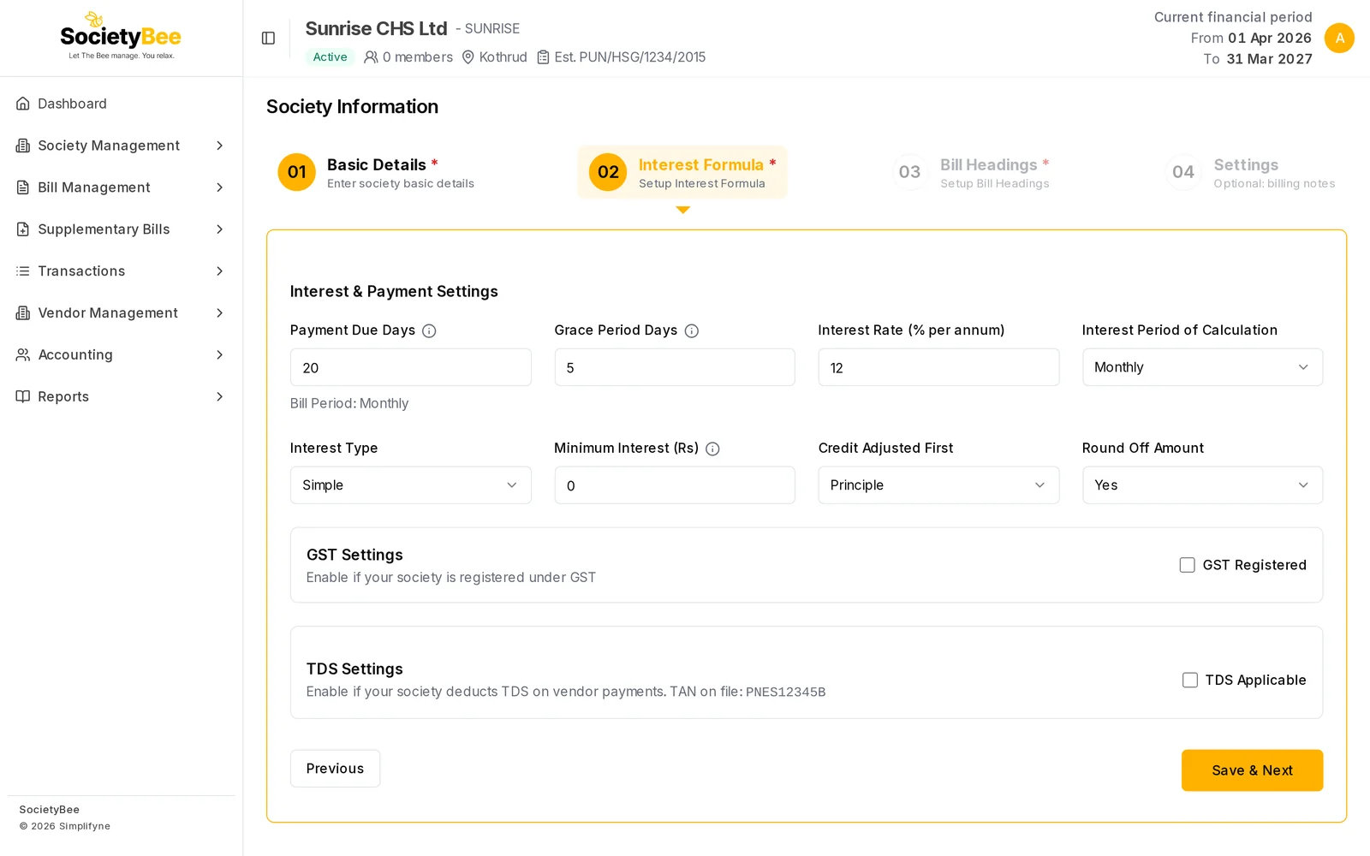Click the members people icon in header
1370x856 pixels.
coord(371,57)
